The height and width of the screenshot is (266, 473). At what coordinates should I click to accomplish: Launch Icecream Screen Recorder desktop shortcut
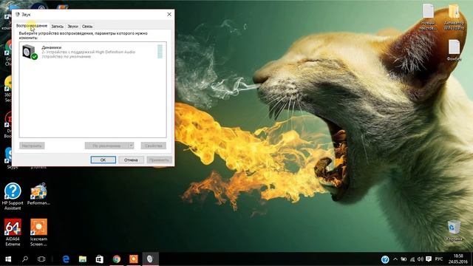[x=38, y=232]
